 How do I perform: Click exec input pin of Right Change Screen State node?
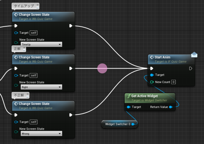click(16, 68)
